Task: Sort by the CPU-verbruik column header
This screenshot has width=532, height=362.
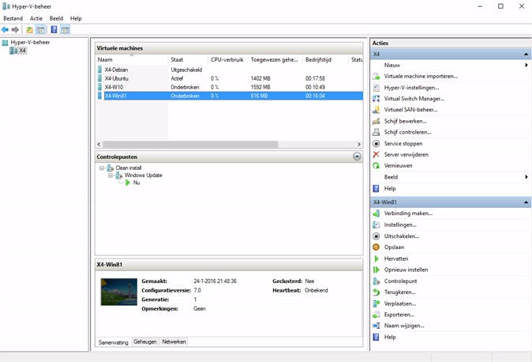Action: click(227, 60)
